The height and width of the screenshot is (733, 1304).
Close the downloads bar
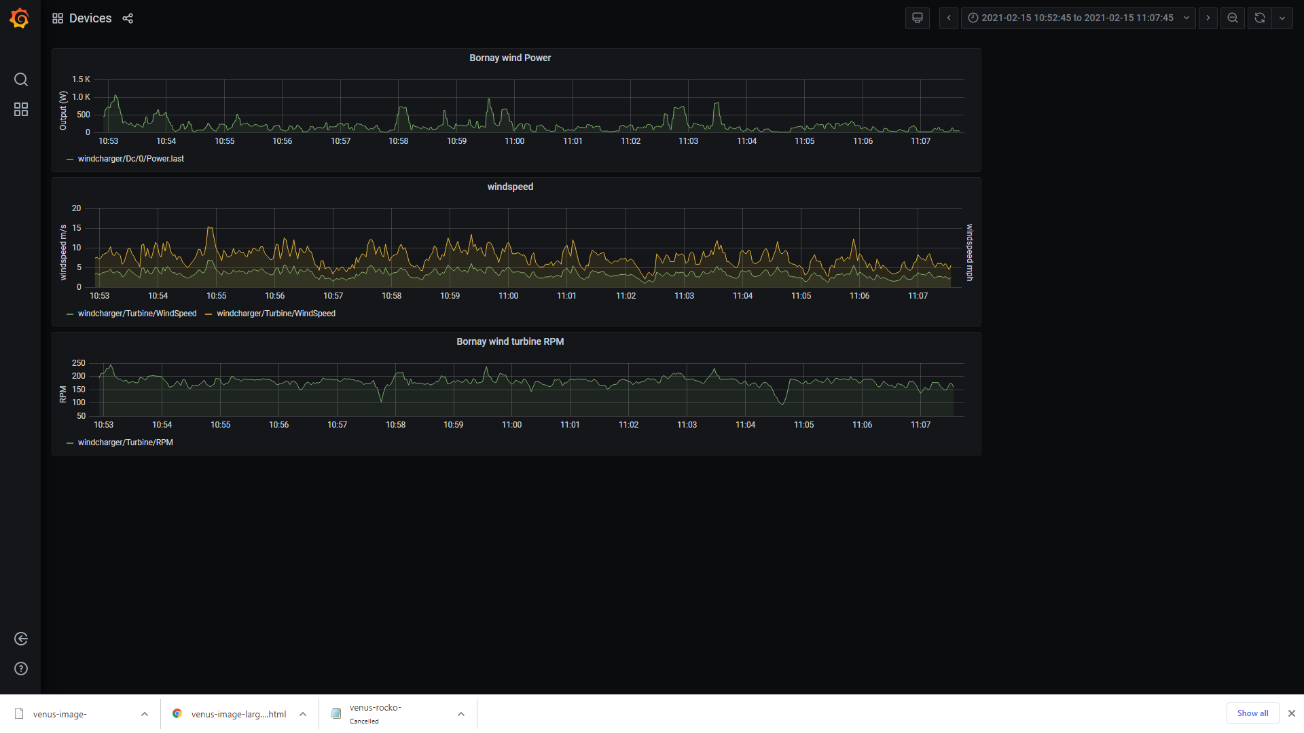pyautogui.click(x=1292, y=713)
